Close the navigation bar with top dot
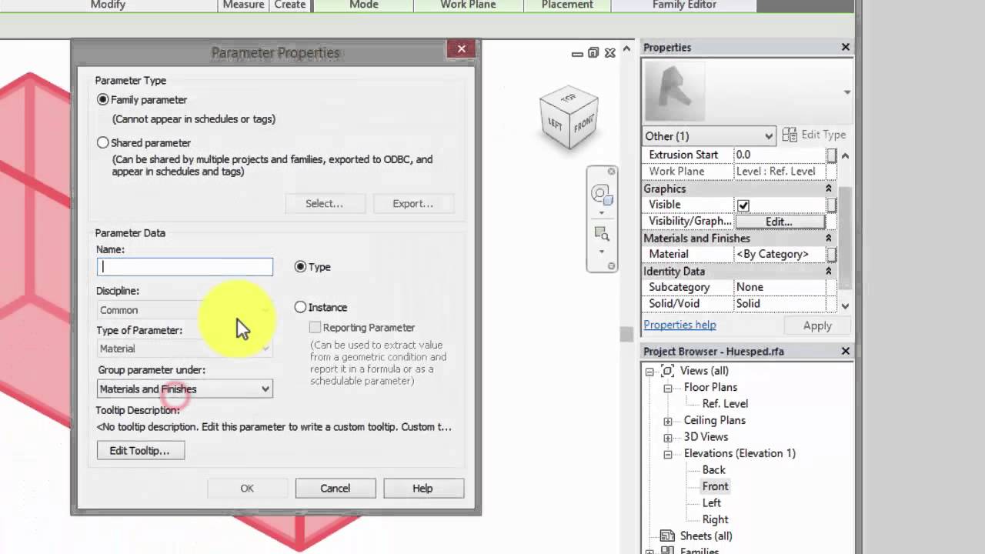The width and height of the screenshot is (985, 554). (612, 171)
